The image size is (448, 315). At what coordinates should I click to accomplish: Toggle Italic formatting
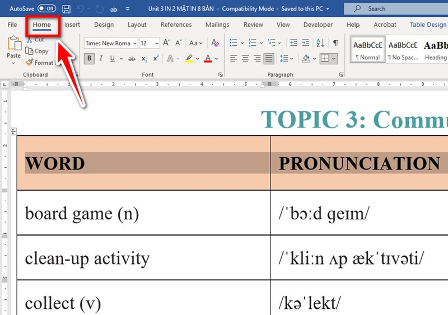101,59
